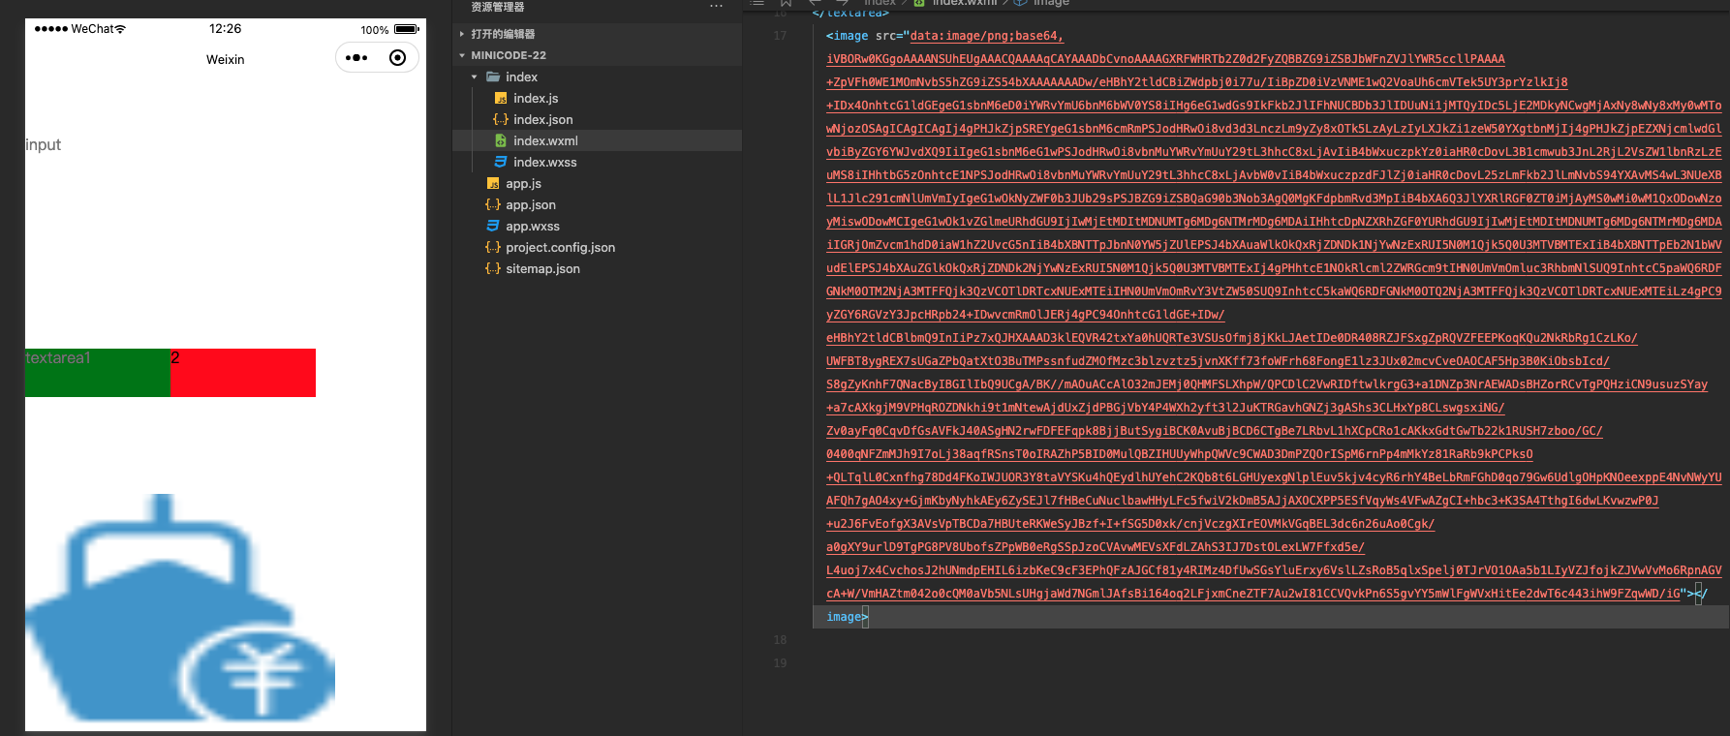
Task: Click the sitemap.json braces icon
Action: pyautogui.click(x=493, y=268)
